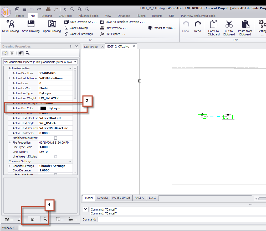Collapse the CommandSettings section
The image size is (266, 231).
pyautogui.click(x=70, y=161)
